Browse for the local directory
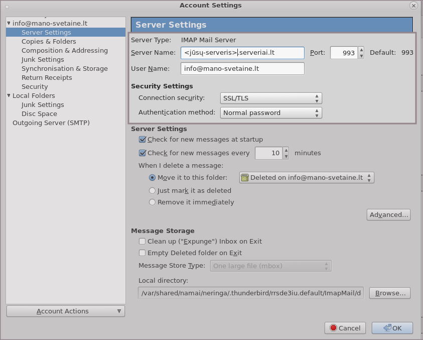This screenshot has width=423, height=340. click(390, 293)
